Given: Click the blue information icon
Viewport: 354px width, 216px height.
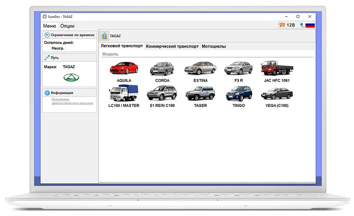Looking at the screenshot, I should (x=47, y=93).
